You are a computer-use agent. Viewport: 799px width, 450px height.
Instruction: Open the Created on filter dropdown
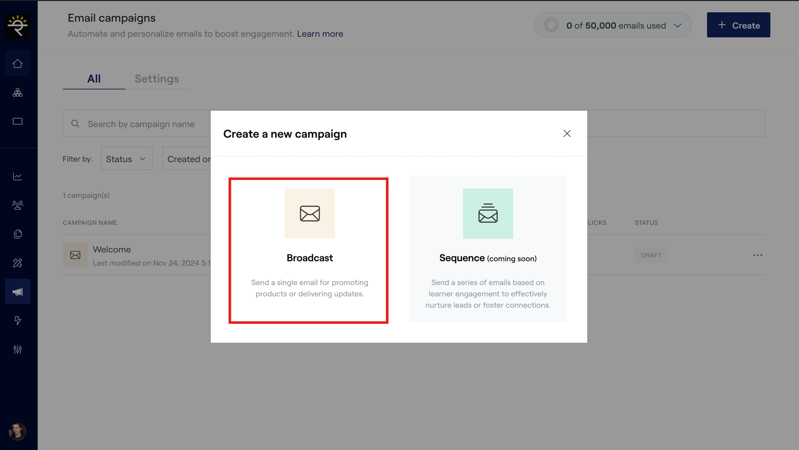click(x=188, y=159)
